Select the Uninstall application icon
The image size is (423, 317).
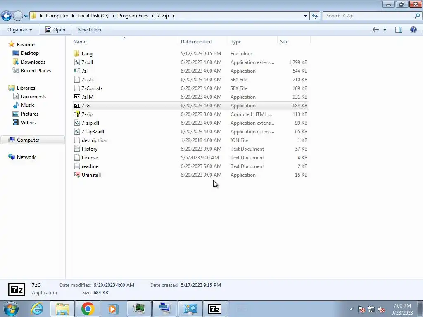77,175
